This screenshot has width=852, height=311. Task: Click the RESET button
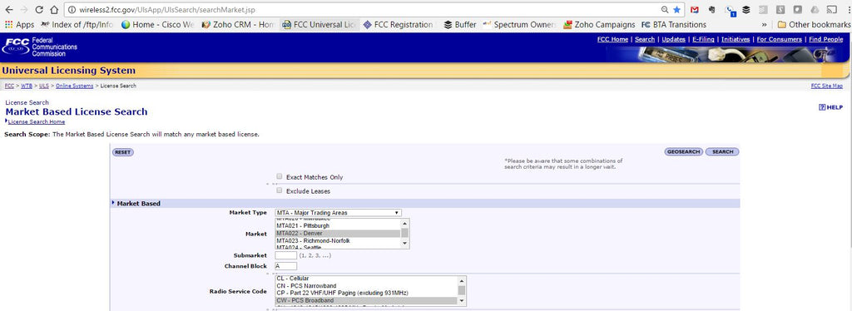point(123,152)
